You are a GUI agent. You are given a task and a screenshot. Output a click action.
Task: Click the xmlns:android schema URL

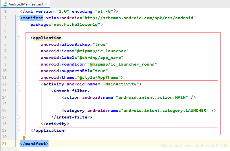[x=139, y=18]
